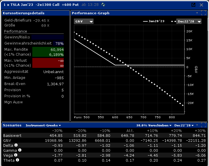Screen dimensions: 209x166
Task: Pop out window using the external-window icon
Action: (x=193, y=5)
